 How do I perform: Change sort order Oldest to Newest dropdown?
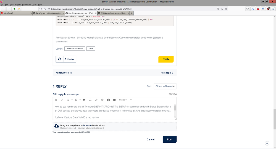click(x=165, y=86)
